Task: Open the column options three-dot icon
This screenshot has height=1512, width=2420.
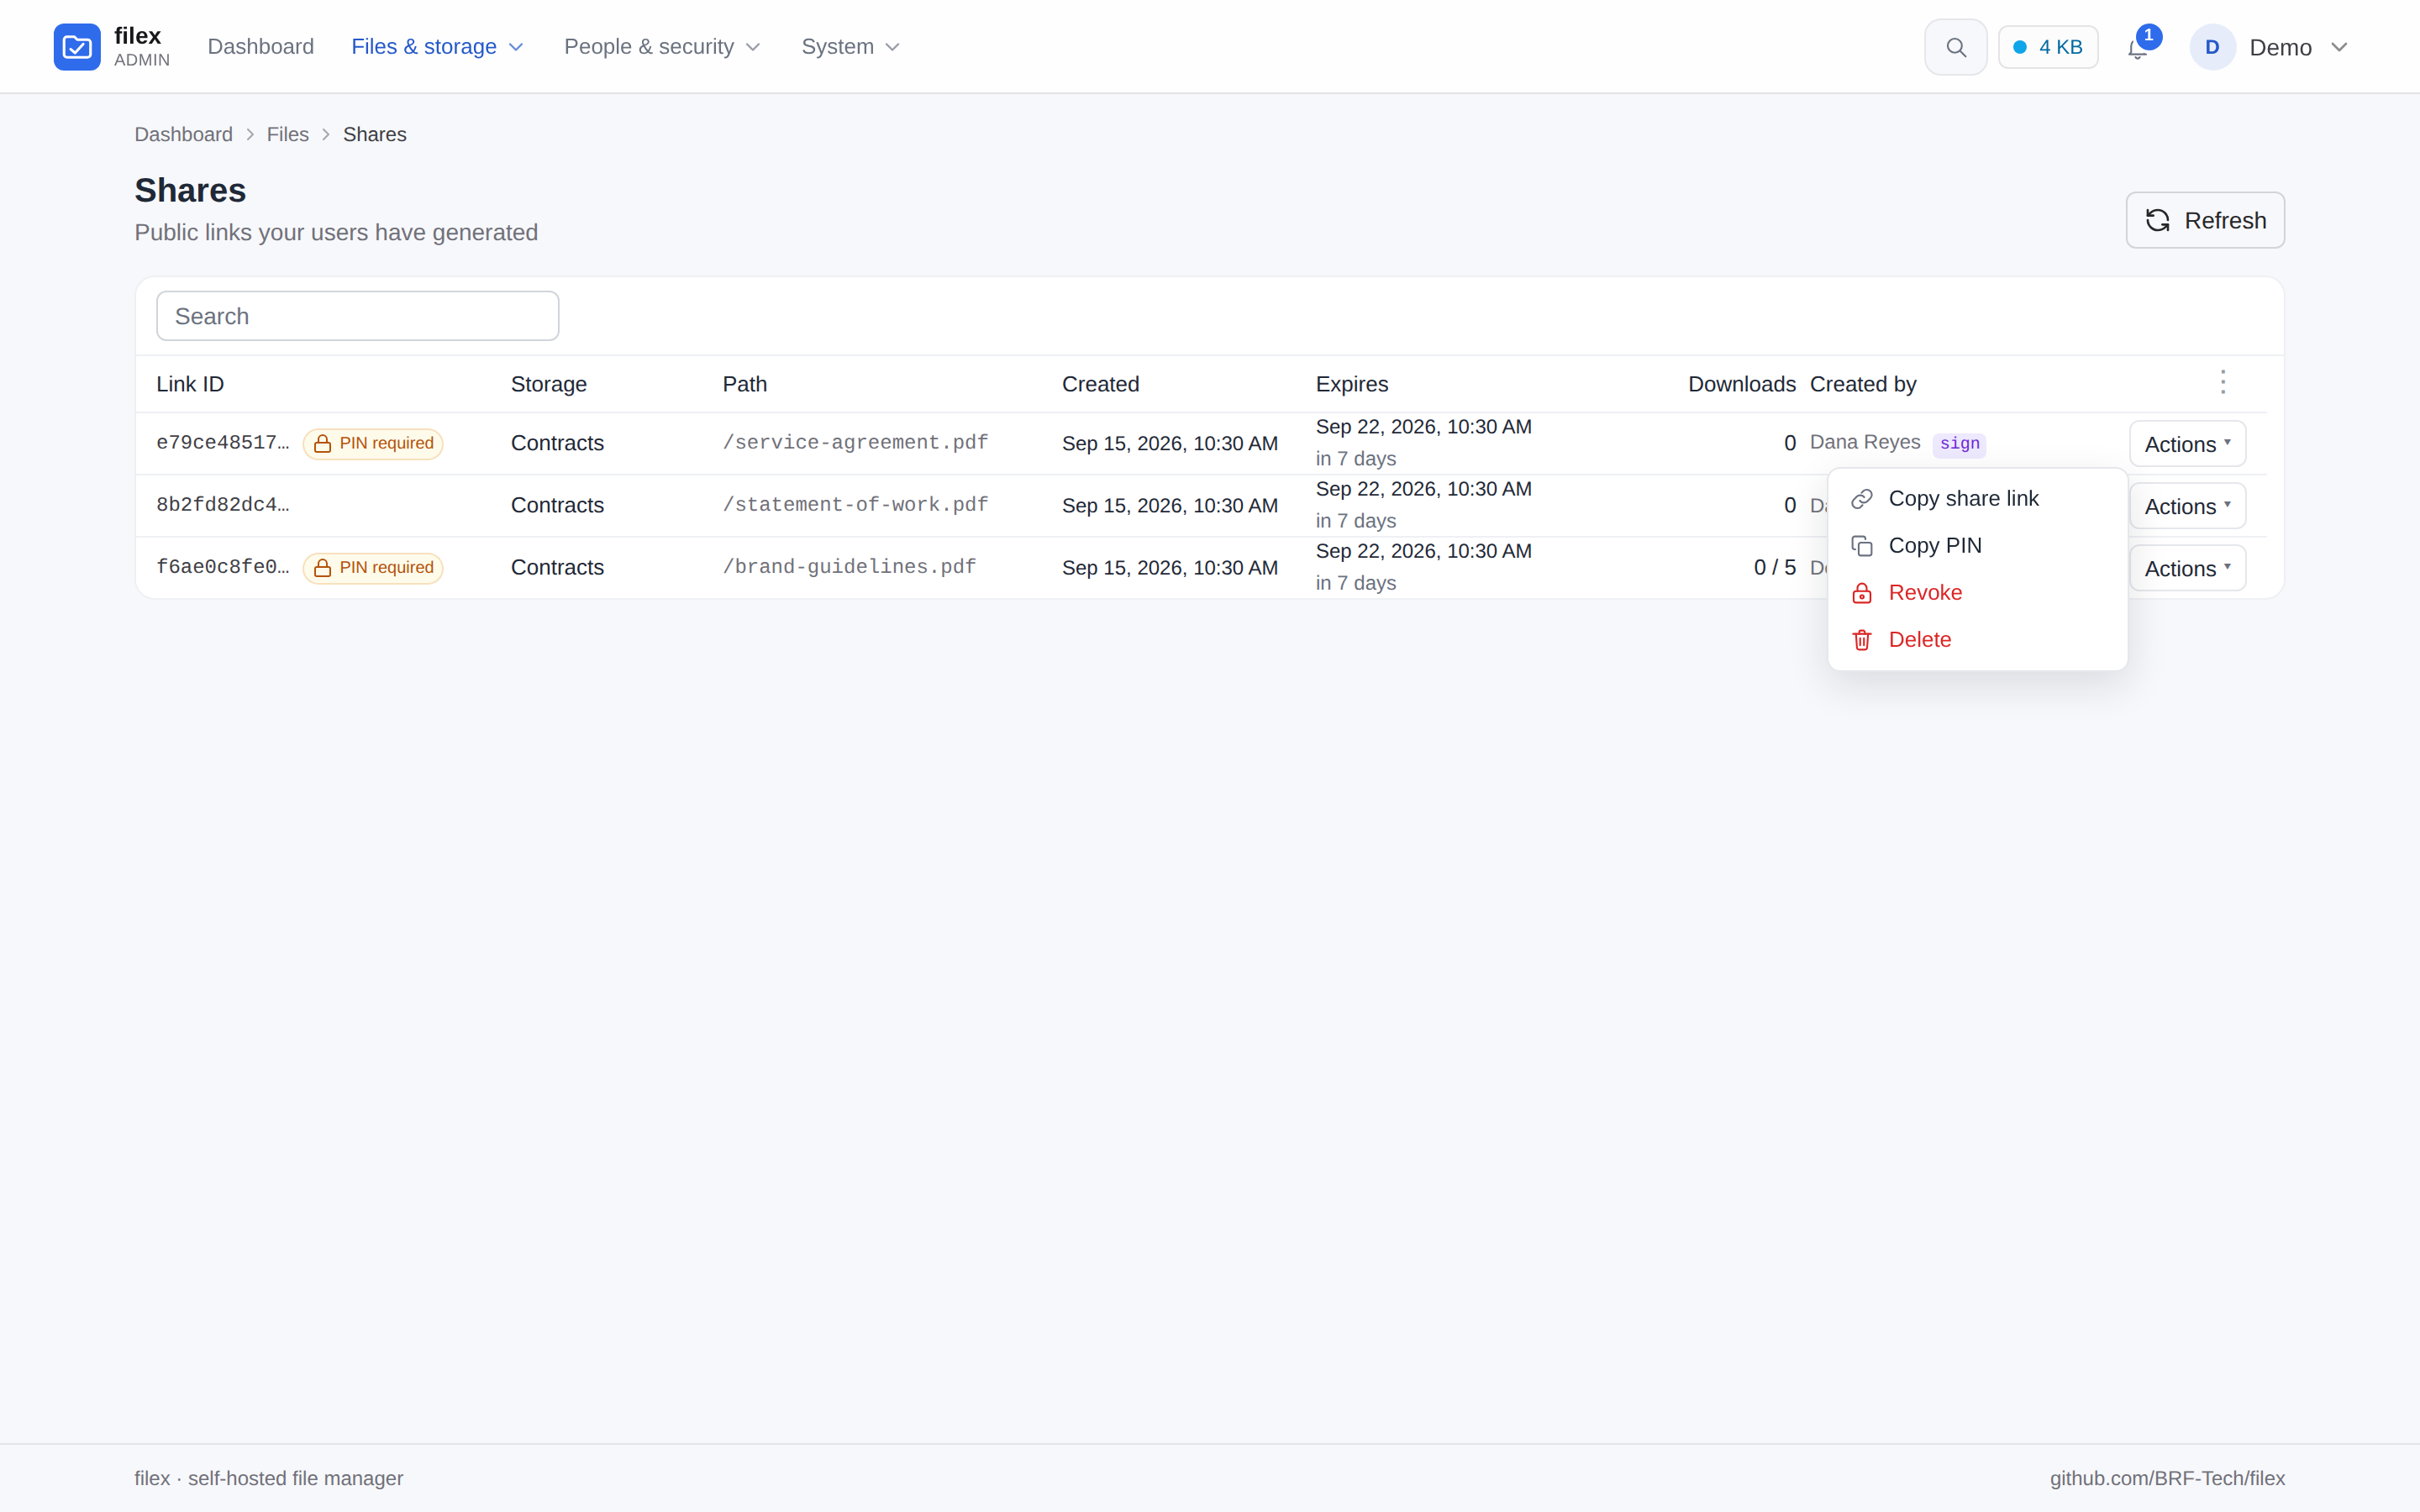Action: pos(2223,383)
